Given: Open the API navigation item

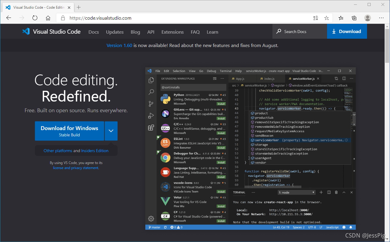Looking at the screenshot, I should click(x=151, y=32).
